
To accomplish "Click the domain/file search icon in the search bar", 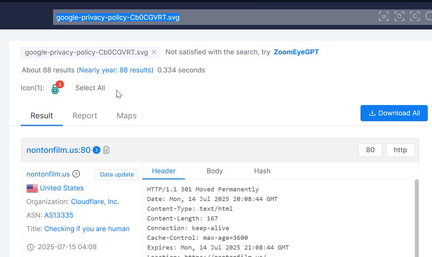I will (399, 16).
